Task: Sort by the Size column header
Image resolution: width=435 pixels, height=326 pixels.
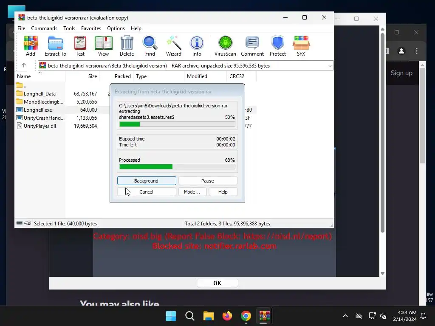Action: click(x=82, y=76)
